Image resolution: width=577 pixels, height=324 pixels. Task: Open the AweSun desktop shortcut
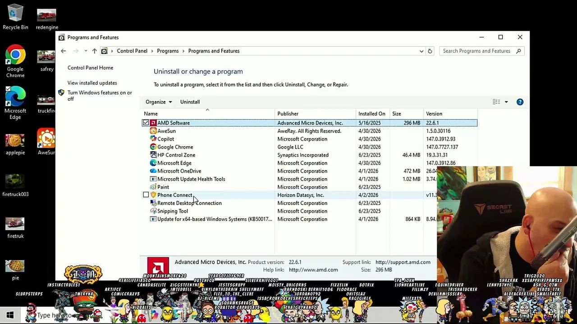46,142
